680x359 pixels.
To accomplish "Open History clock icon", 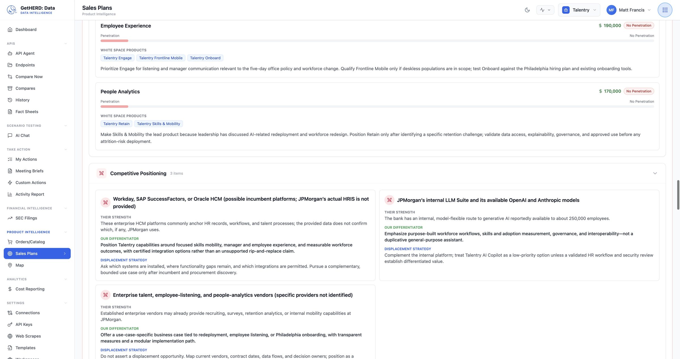I will (10, 100).
